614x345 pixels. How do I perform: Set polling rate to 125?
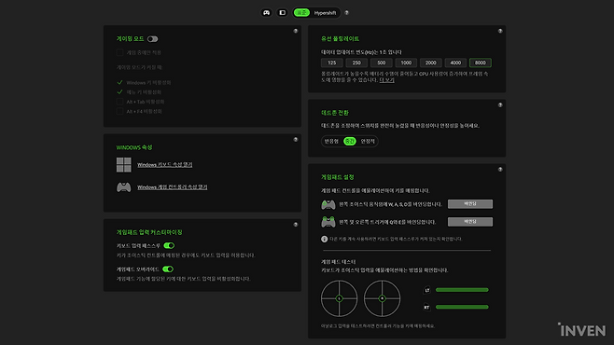click(331, 62)
